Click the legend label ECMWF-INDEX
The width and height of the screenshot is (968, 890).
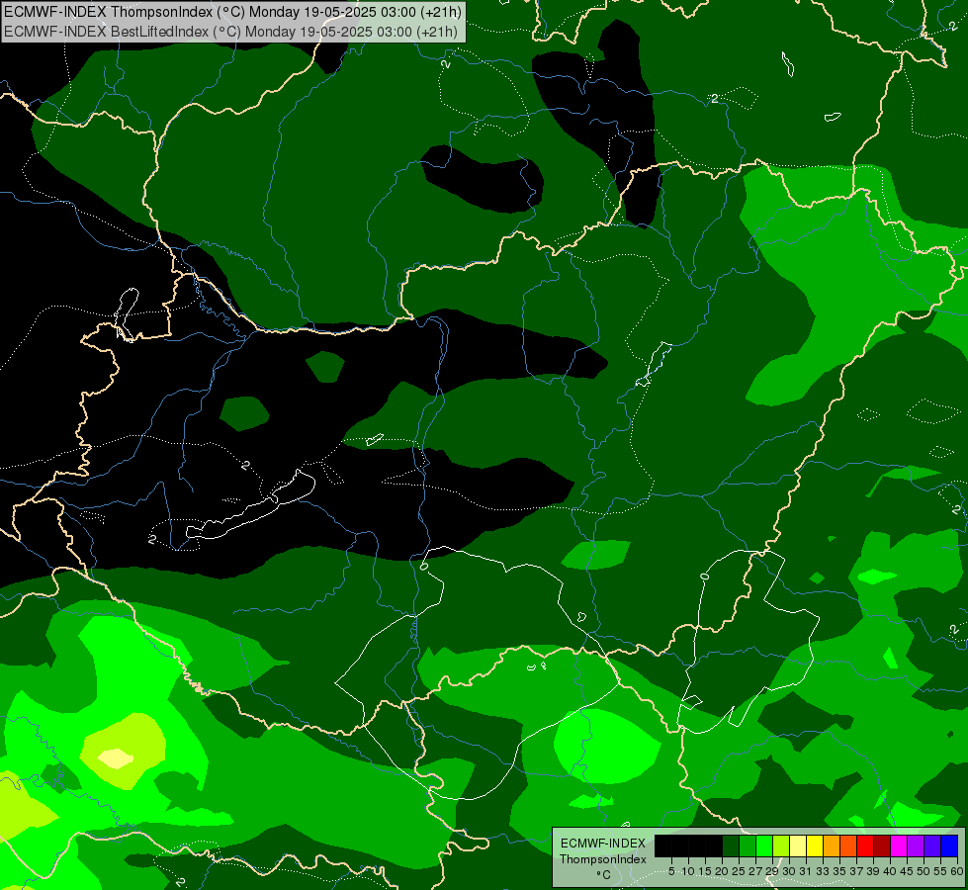click(x=603, y=844)
